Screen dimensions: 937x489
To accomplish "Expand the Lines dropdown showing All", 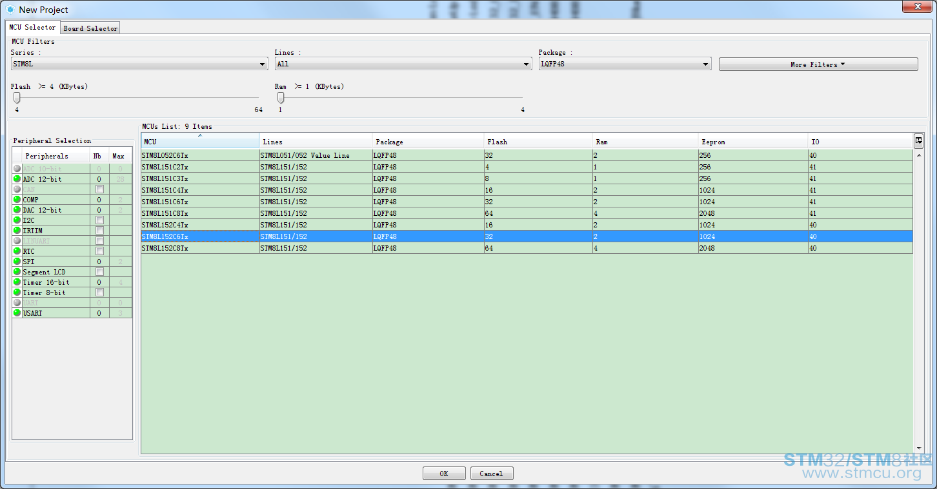I will coord(403,64).
